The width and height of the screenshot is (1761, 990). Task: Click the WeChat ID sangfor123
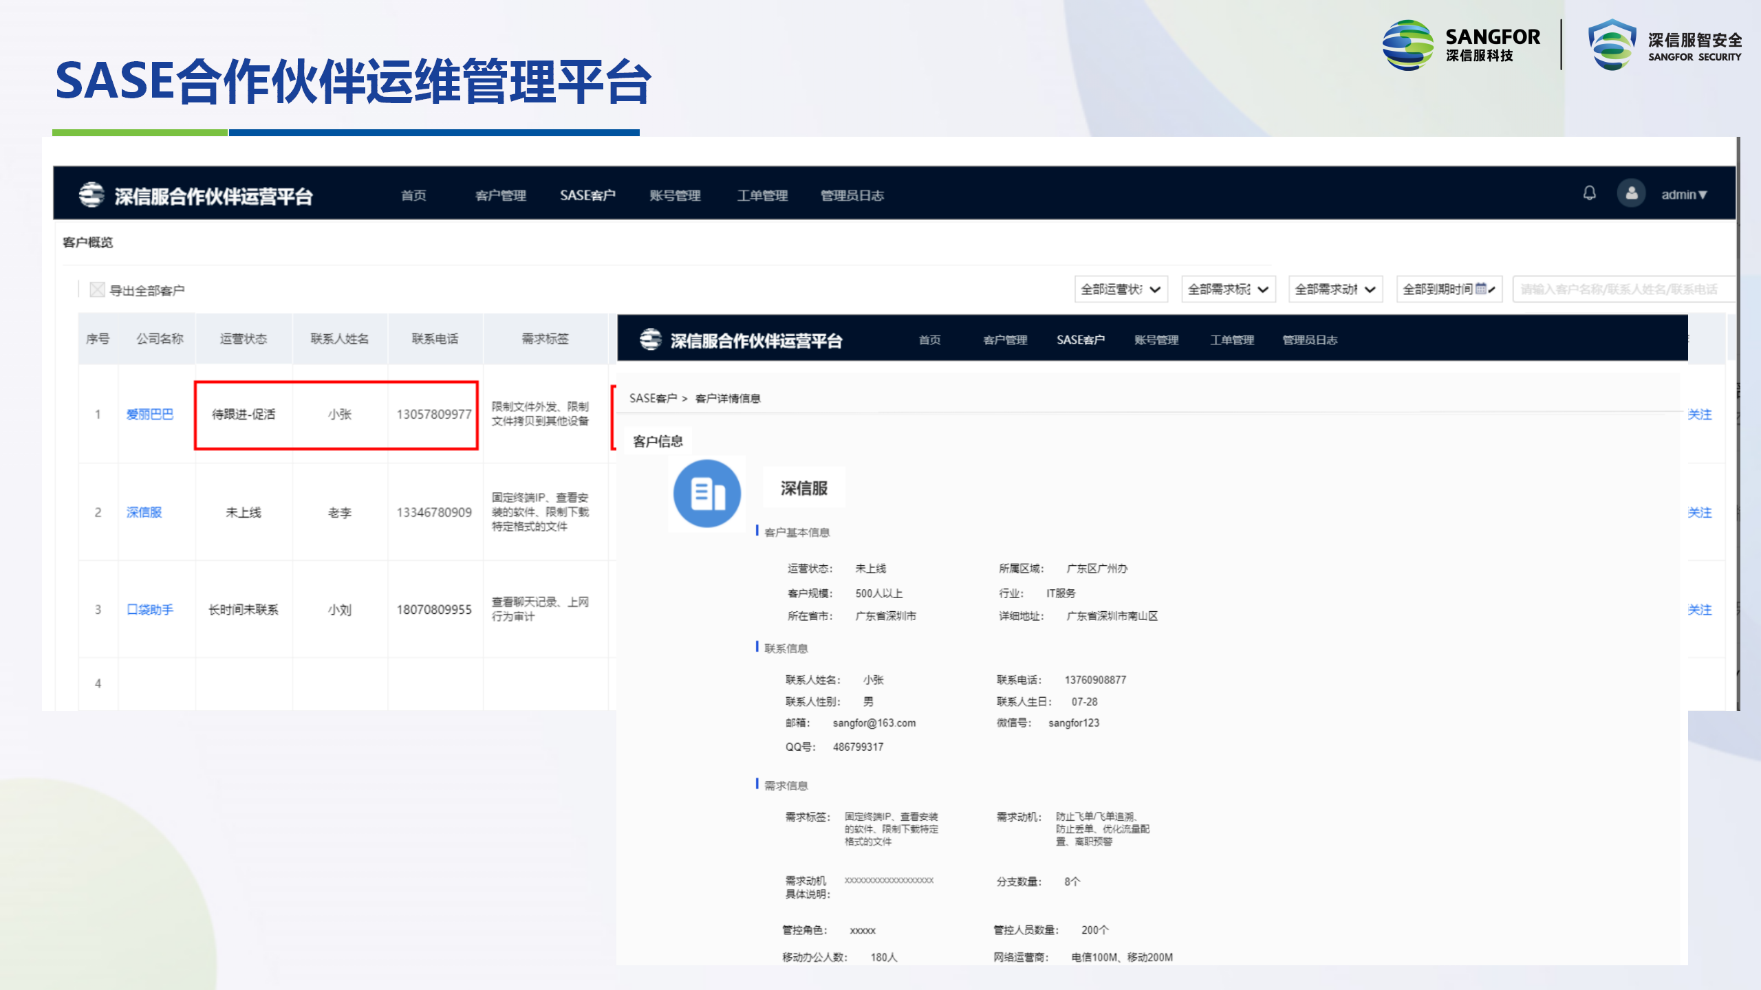click(x=1074, y=723)
